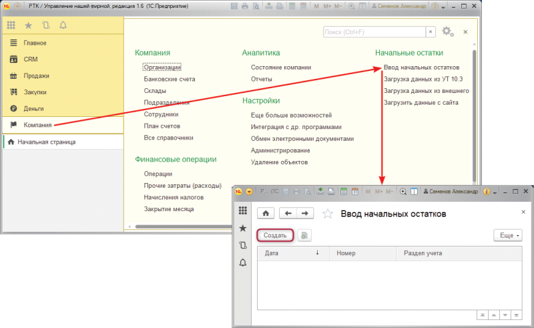Click create-by-copy icon next to Создать
Viewport: 534px width, 328px height.
click(x=304, y=235)
